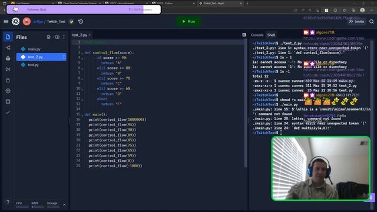Collapse the code fold at line 6
The width and height of the screenshot is (377, 212).
(x=82, y=68)
